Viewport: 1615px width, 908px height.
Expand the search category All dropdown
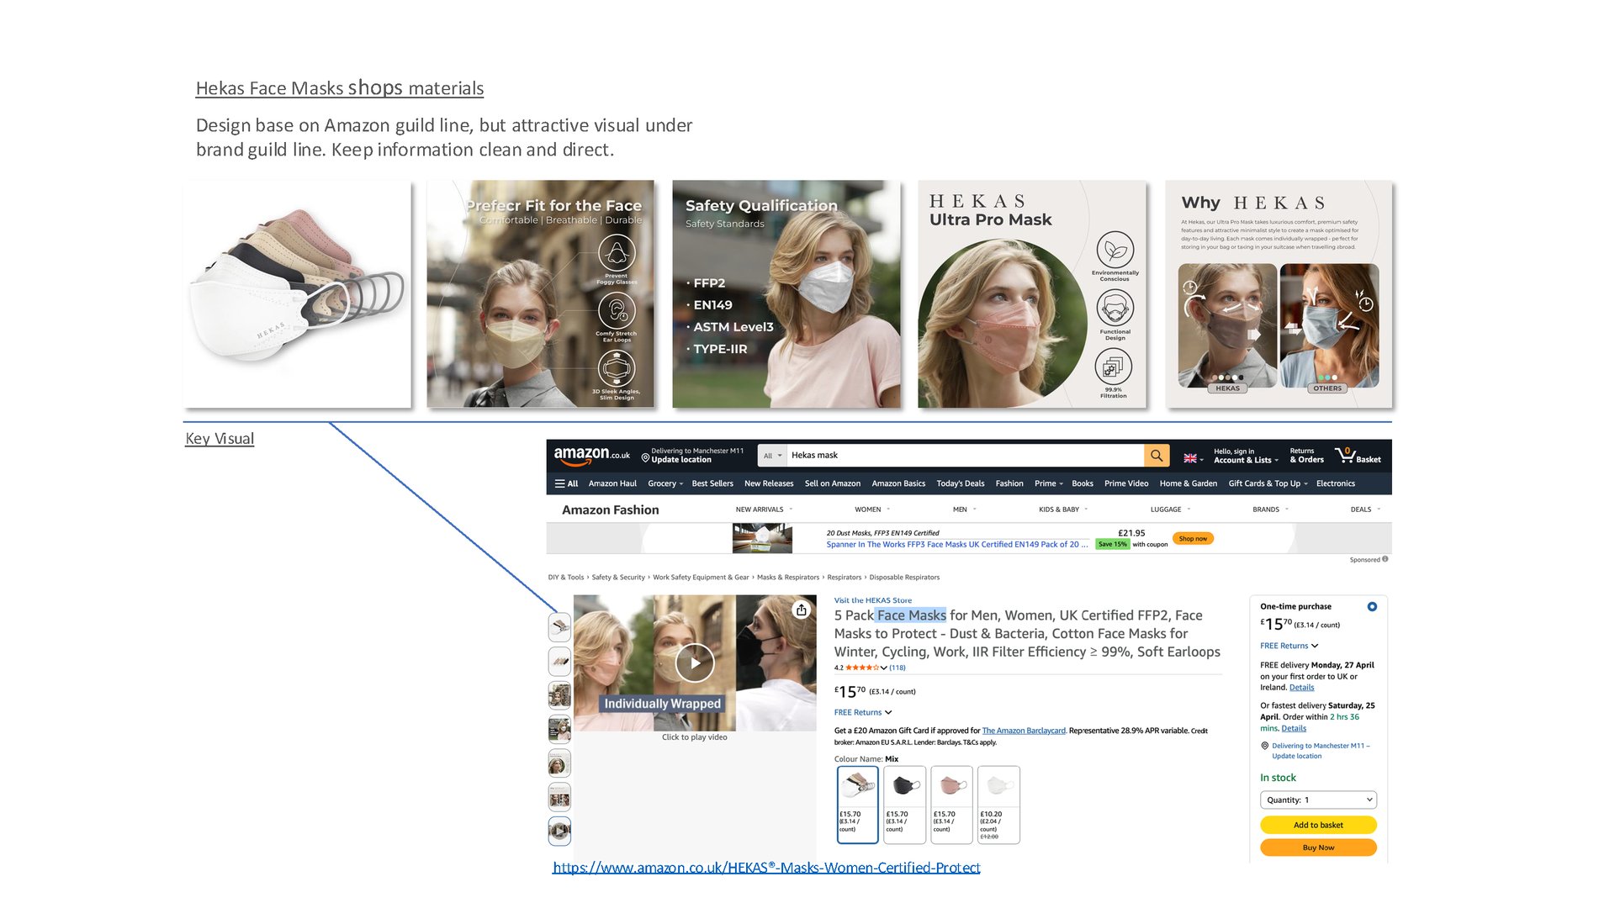click(x=772, y=456)
